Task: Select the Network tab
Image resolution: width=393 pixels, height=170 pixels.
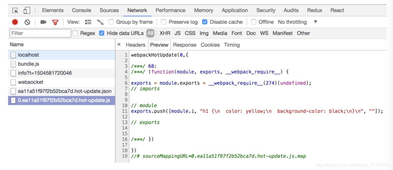Action: [x=137, y=11]
